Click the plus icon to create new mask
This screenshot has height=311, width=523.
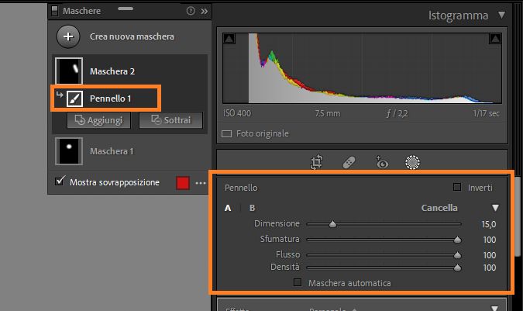coord(68,36)
